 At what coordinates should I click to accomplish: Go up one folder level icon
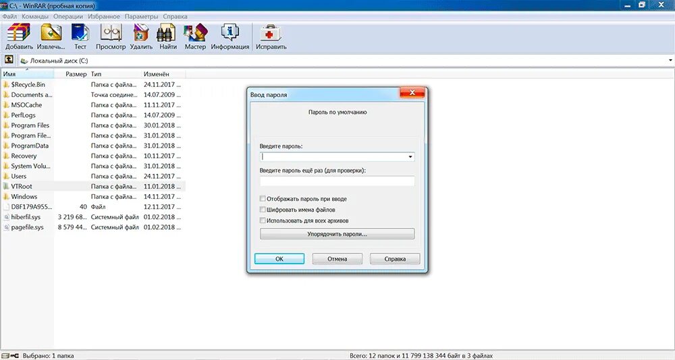coord(9,60)
